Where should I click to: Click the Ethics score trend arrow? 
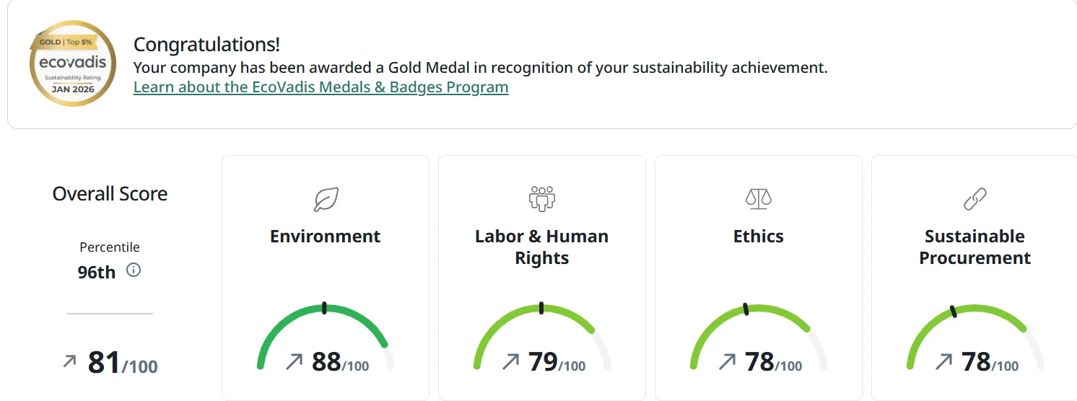[727, 361]
